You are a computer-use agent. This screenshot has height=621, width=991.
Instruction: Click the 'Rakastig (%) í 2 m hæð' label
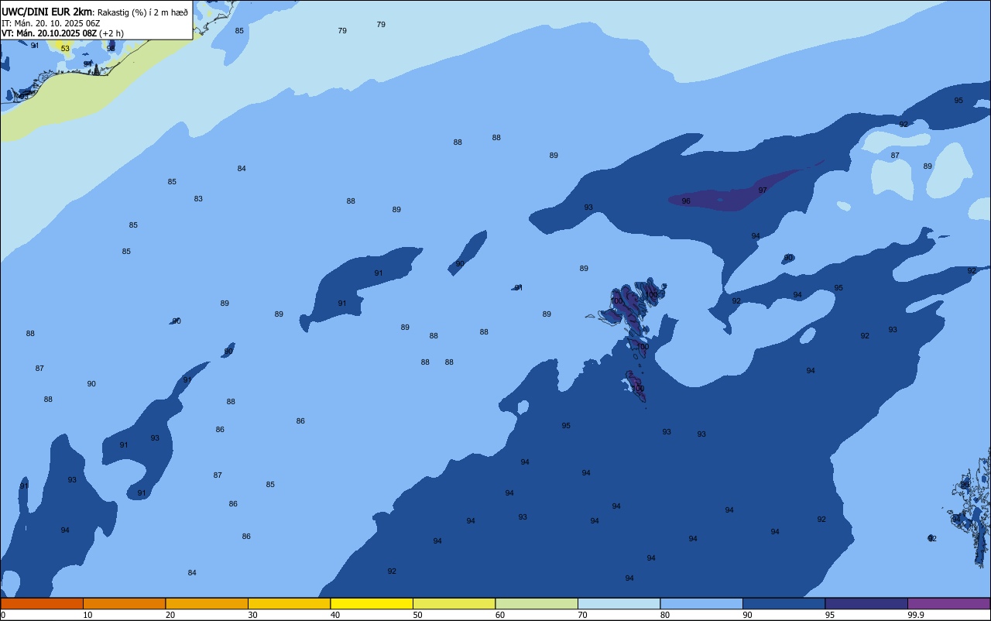coord(142,12)
